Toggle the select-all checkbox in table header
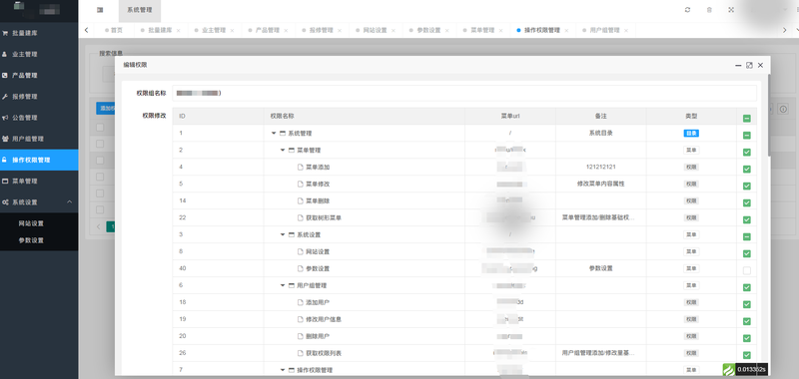 tap(746, 119)
